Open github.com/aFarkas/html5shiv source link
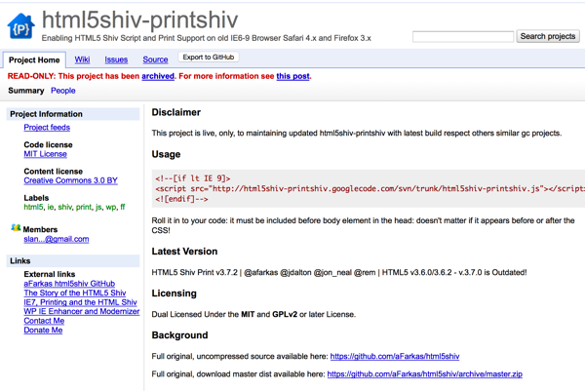The height and width of the screenshot is (391, 585). tap(395, 356)
